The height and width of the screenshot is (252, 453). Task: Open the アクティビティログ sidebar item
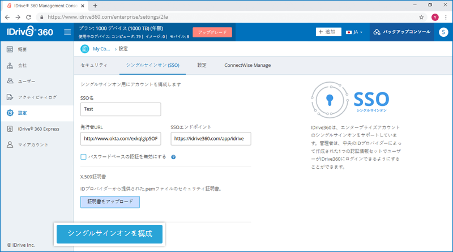point(37,97)
